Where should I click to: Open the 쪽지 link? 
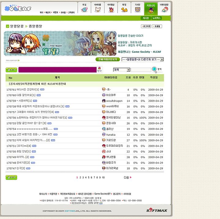[41, 13]
